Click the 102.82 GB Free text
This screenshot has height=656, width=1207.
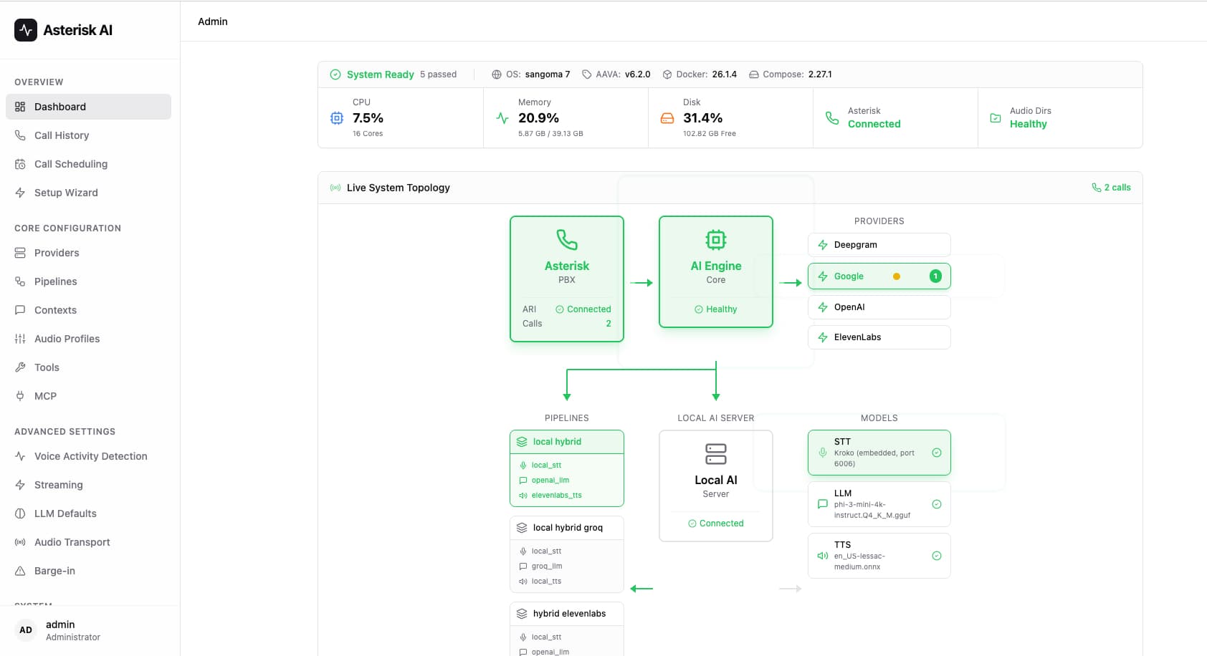click(710, 134)
